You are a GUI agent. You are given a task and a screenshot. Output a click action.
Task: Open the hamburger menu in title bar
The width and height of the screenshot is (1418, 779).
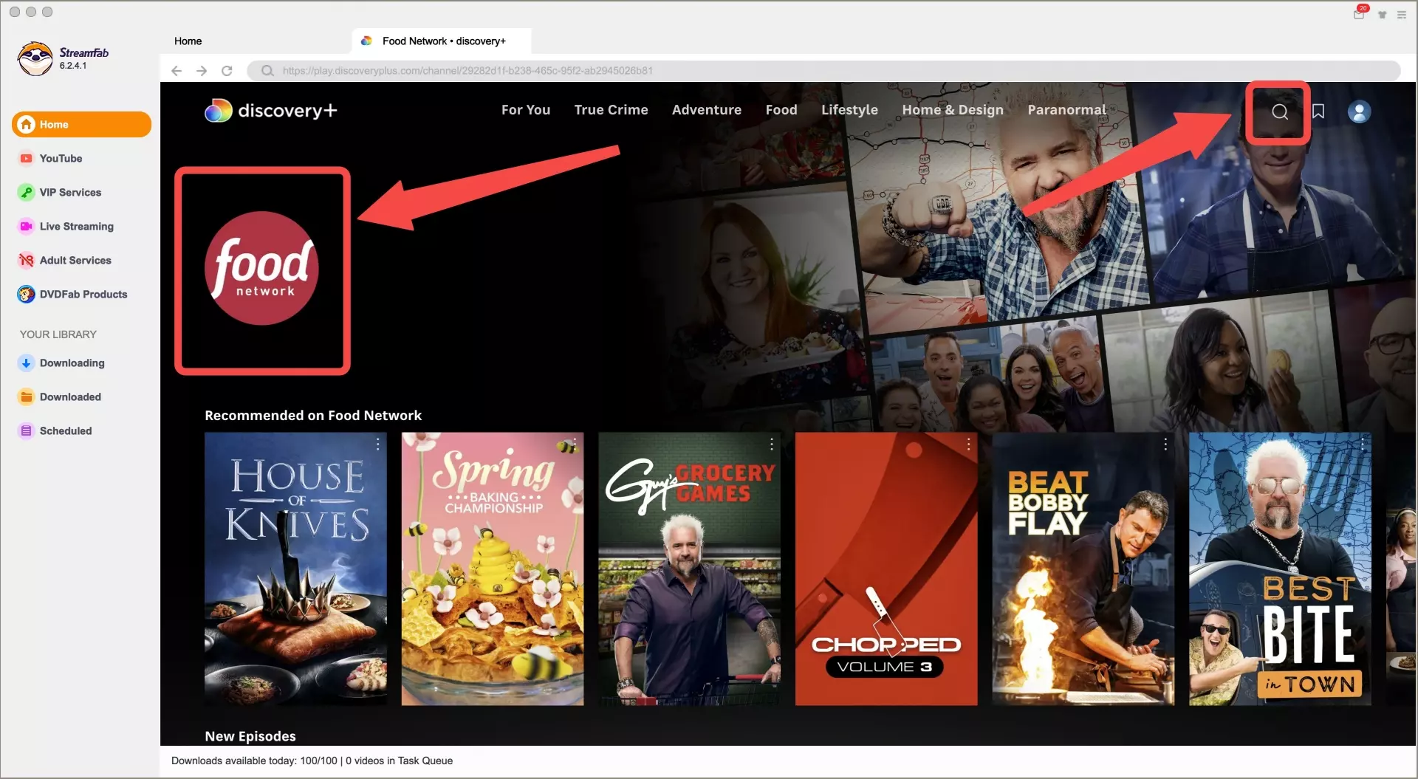(x=1402, y=14)
